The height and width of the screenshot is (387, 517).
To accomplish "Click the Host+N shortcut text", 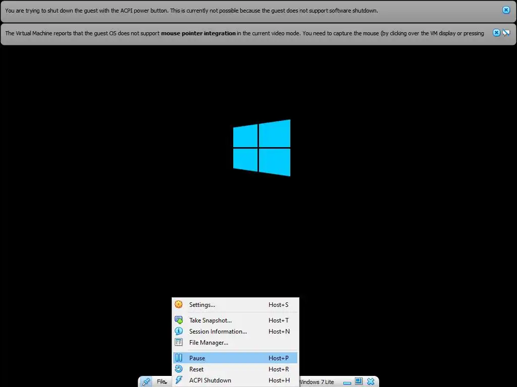I will coord(279,332).
